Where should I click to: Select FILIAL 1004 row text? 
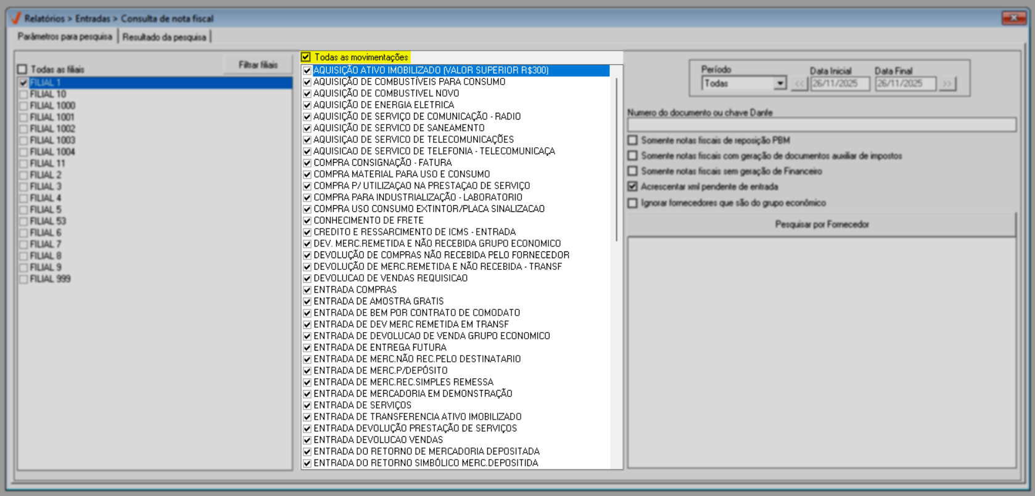coord(52,152)
